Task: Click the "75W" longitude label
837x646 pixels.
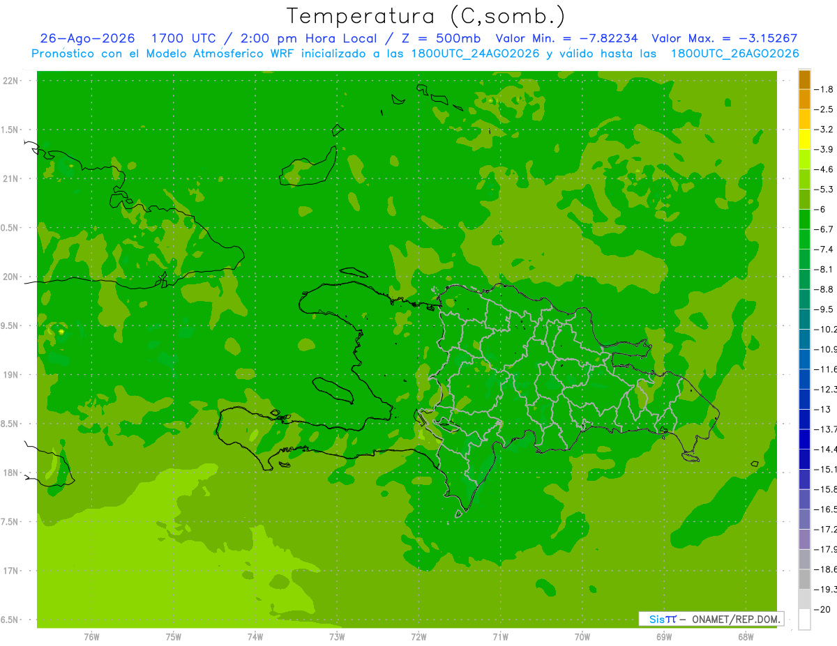Action: pyautogui.click(x=173, y=637)
